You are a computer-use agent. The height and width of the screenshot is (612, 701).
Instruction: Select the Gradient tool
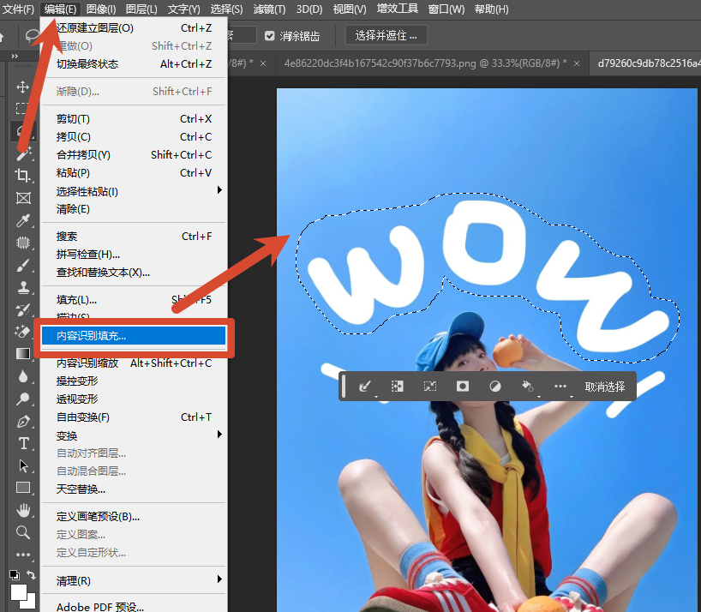(x=23, y=354)
